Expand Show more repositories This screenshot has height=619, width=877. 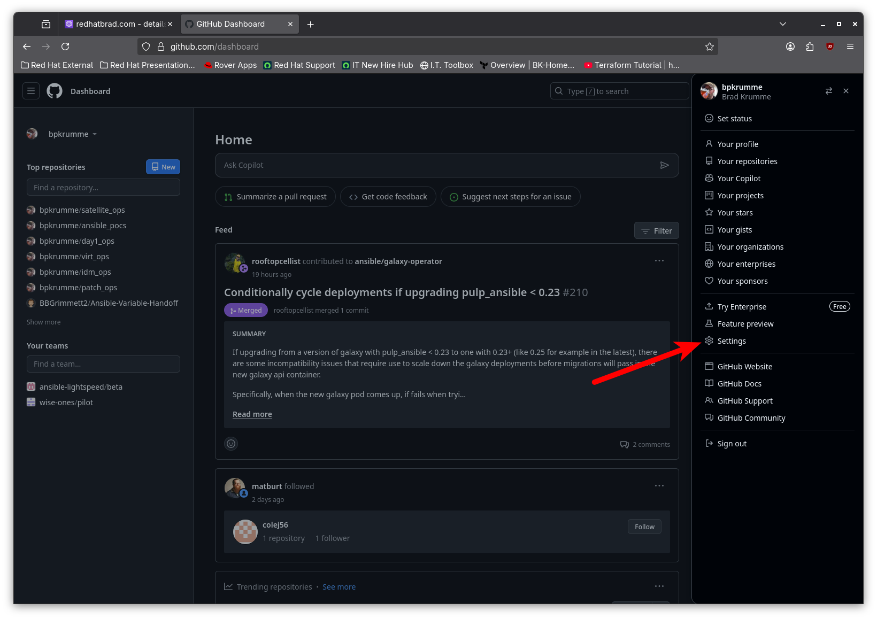pyautogui.click(x=44, y=322)
